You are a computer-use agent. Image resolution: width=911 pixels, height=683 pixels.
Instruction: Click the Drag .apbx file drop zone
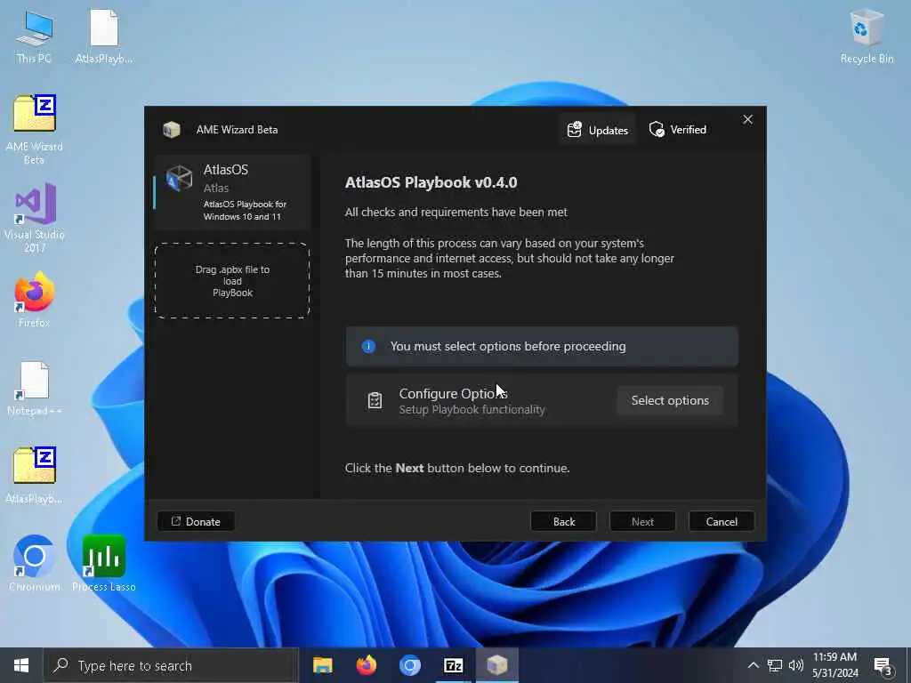point(232,281)
